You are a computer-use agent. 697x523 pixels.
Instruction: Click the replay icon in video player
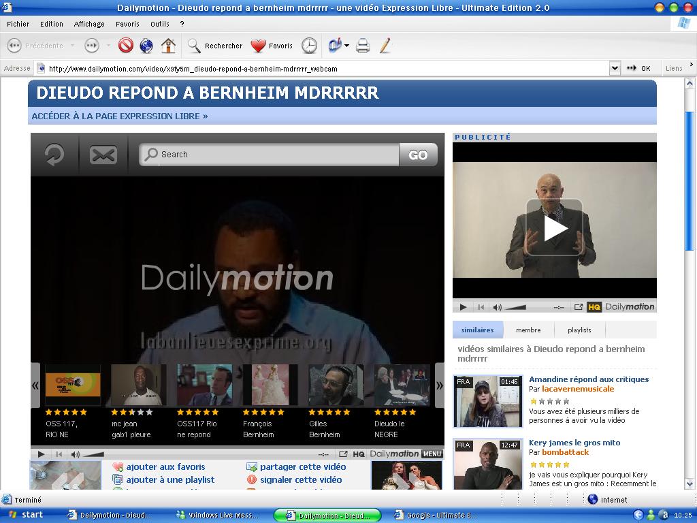54,155
